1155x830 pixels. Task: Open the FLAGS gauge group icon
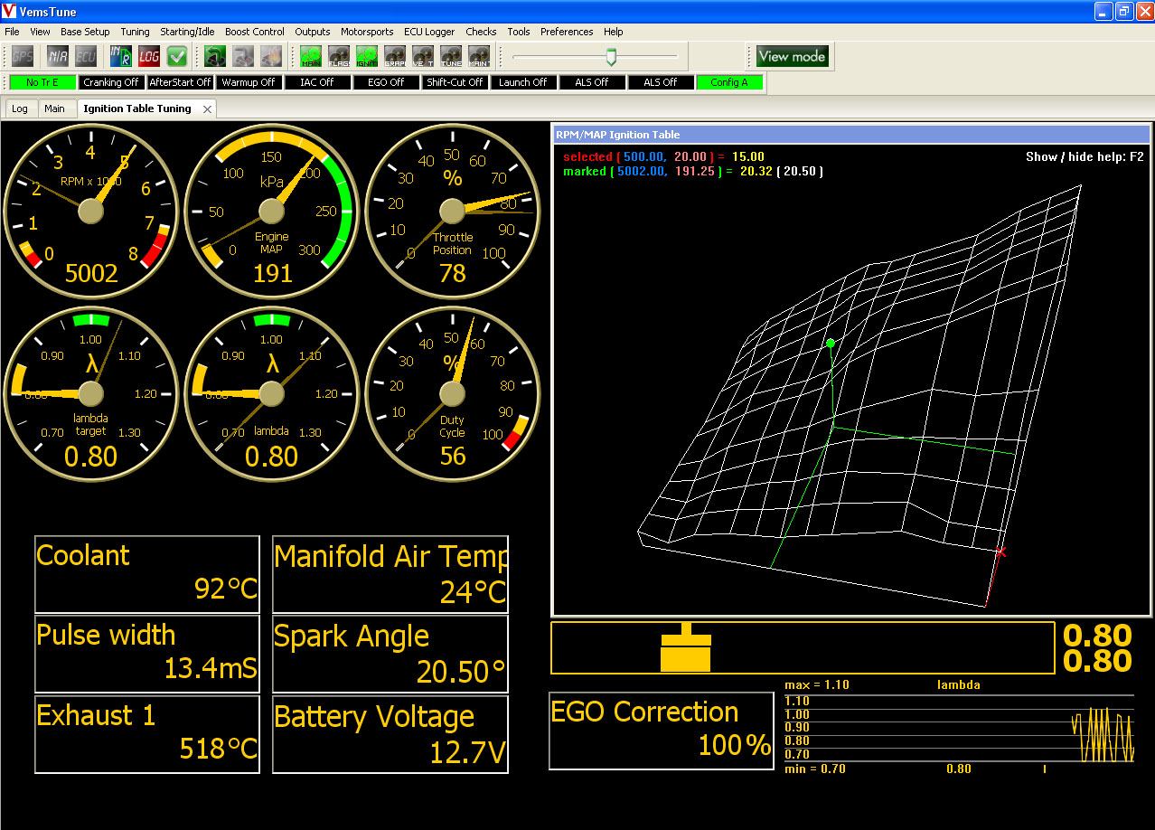point(339,56)
